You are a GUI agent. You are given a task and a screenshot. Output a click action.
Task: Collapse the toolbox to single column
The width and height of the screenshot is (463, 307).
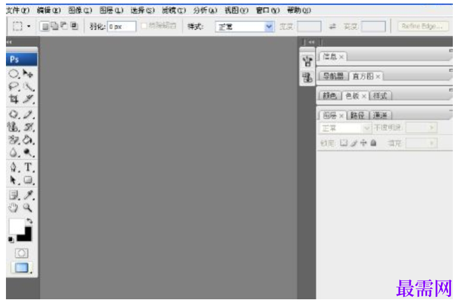click(x=9, y=42)
